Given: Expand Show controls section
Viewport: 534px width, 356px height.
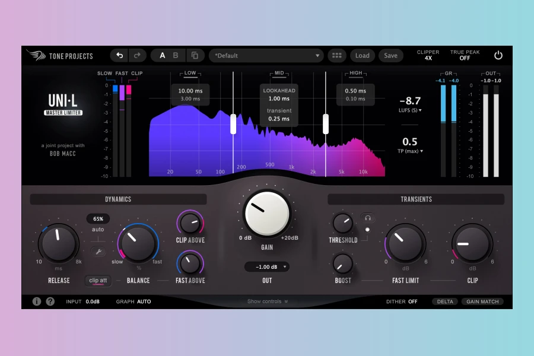Looking at the screenshot, I should [x=268, y=301].
